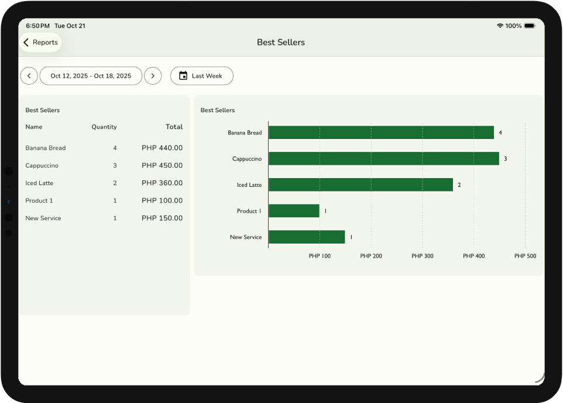Go back to Reports
The image size is (563, 403).
point(40,43)
